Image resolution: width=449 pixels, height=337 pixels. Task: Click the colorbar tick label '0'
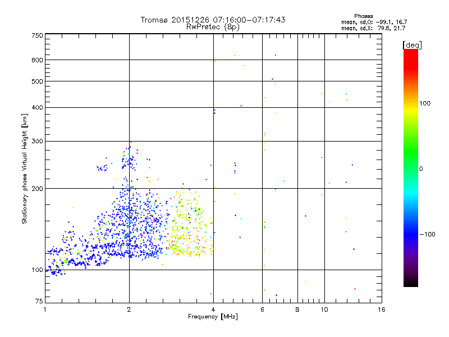[421, 169]
